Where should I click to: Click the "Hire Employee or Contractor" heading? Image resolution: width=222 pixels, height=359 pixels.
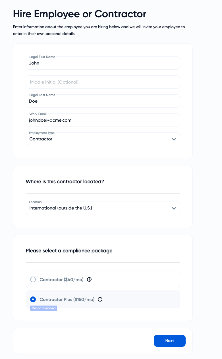[80, 14]
